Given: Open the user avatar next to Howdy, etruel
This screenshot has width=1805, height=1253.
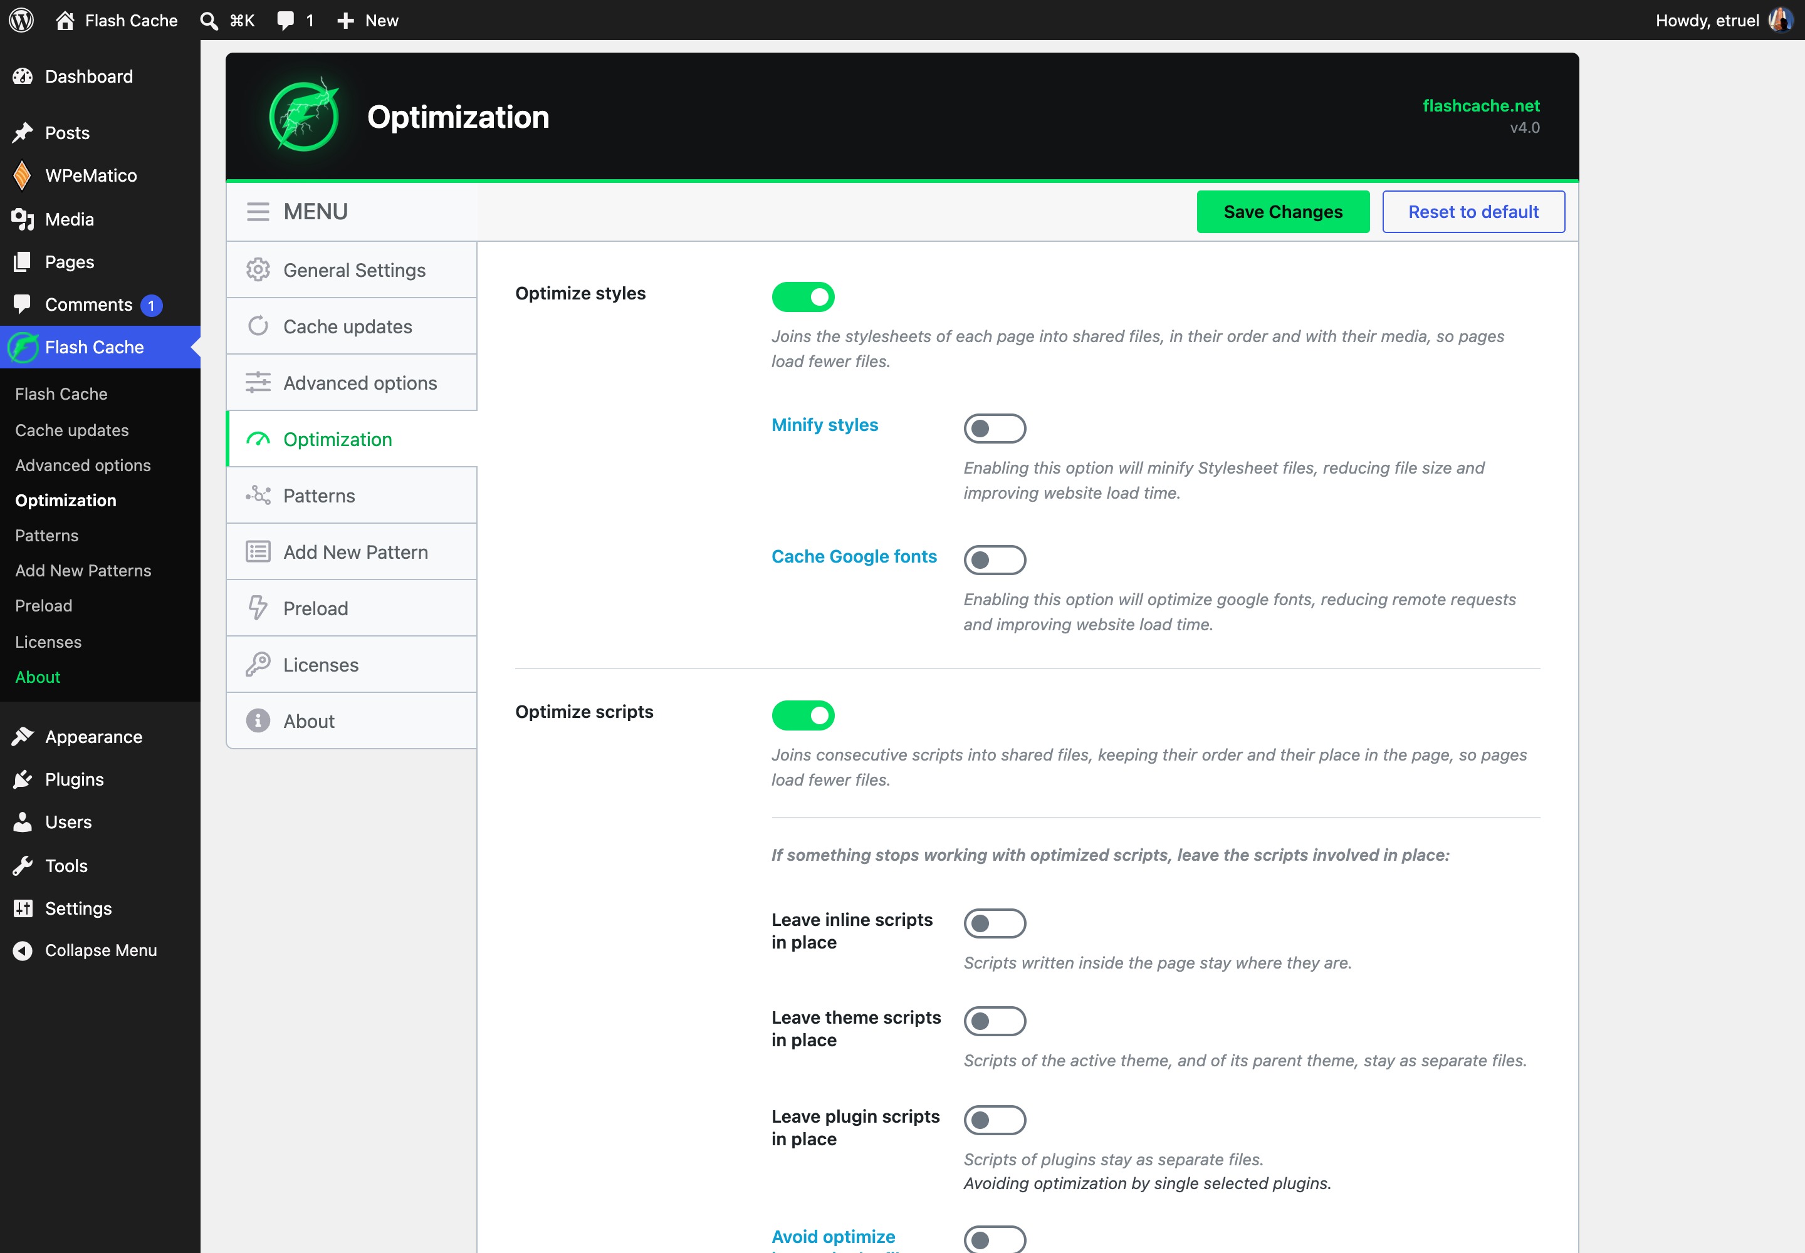Looking at the screenshot, I should tap(1779, 19).
